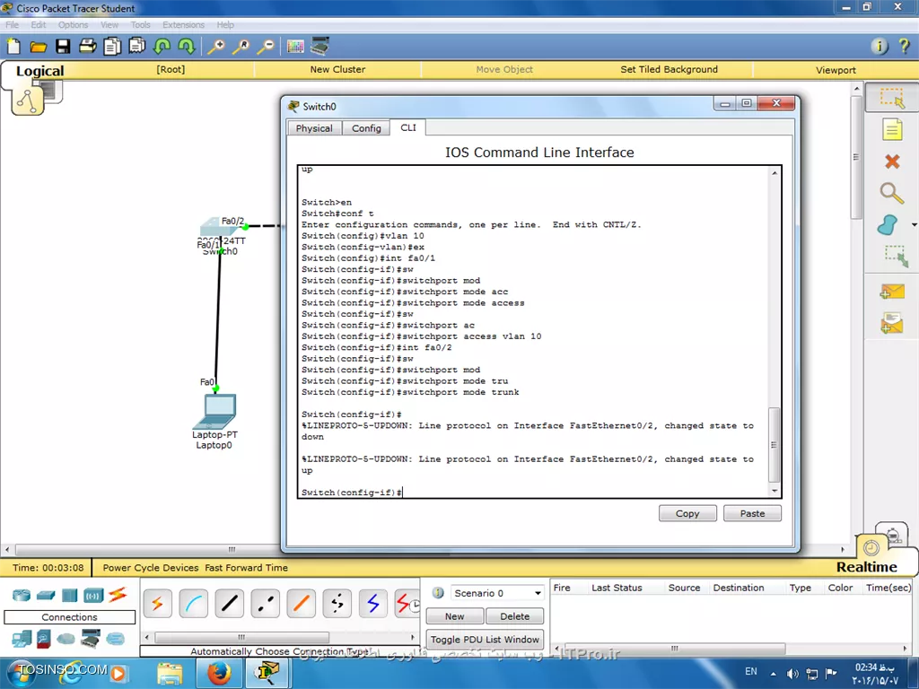Click Toggle PDU List Window button

tap(485, 639)
